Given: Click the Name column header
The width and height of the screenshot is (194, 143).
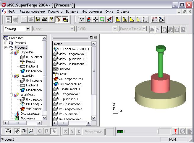Looking at the screenshot, I should (72, 44).
